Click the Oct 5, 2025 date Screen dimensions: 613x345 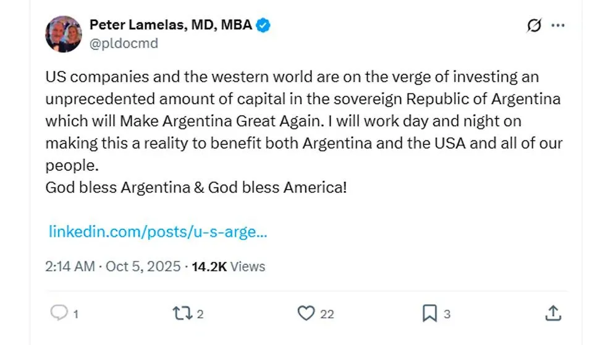[x=143, y=266]
